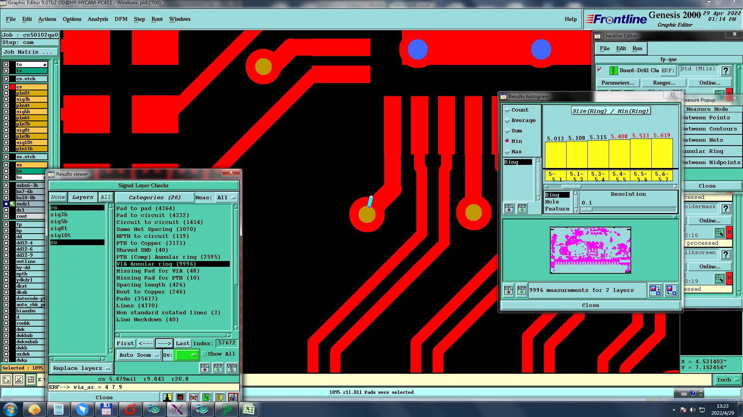Toggle the Board-Drill Check red checkmark

tap(600, 70)
